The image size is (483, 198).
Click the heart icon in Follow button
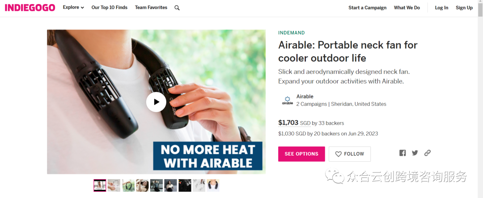pyautogui.click(x=339, y=154)
